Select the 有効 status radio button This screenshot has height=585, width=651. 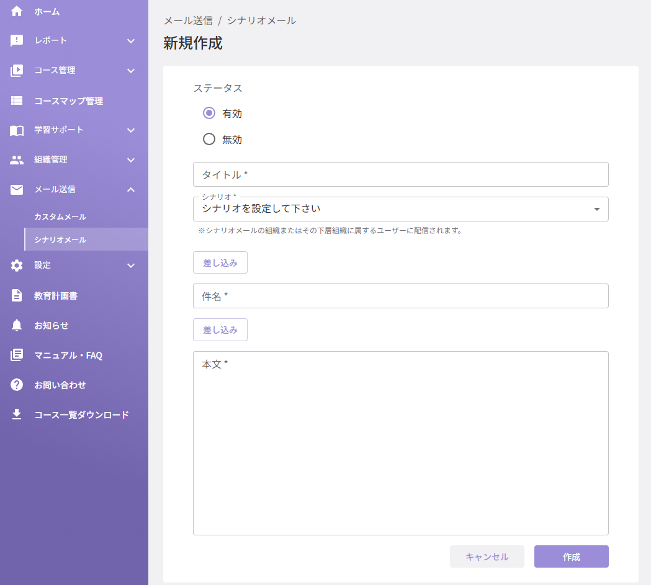click(209, 114)
